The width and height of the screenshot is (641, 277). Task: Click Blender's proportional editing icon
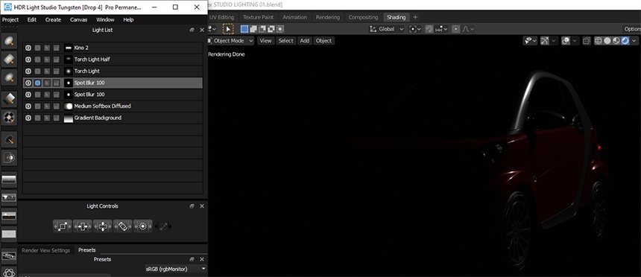455,29
